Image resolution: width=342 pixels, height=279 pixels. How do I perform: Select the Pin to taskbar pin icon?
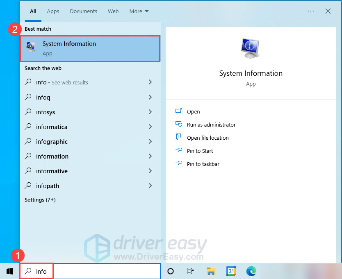tap(179, 164)
